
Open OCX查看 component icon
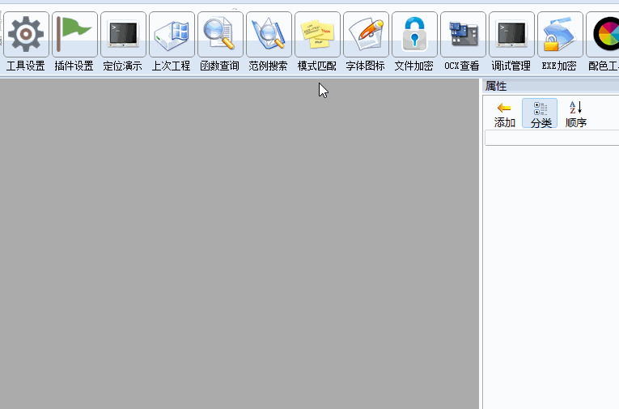[463, 34]
